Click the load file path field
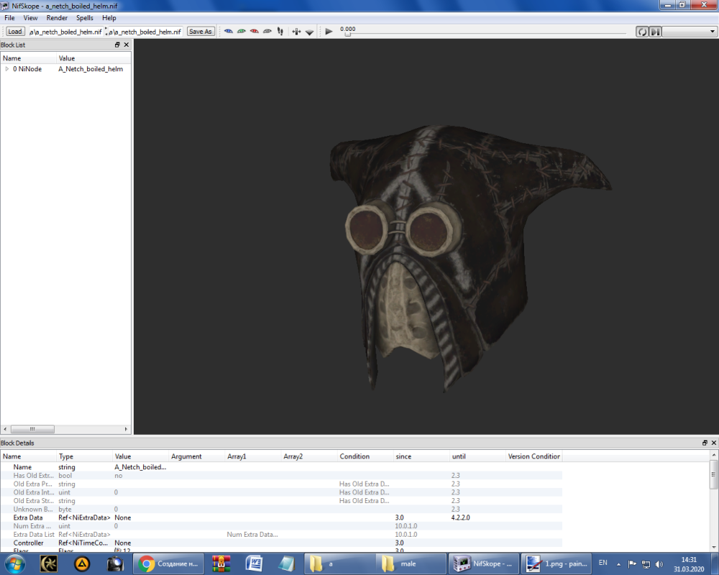Screen dimensions: 719x575 coord(65,32)
